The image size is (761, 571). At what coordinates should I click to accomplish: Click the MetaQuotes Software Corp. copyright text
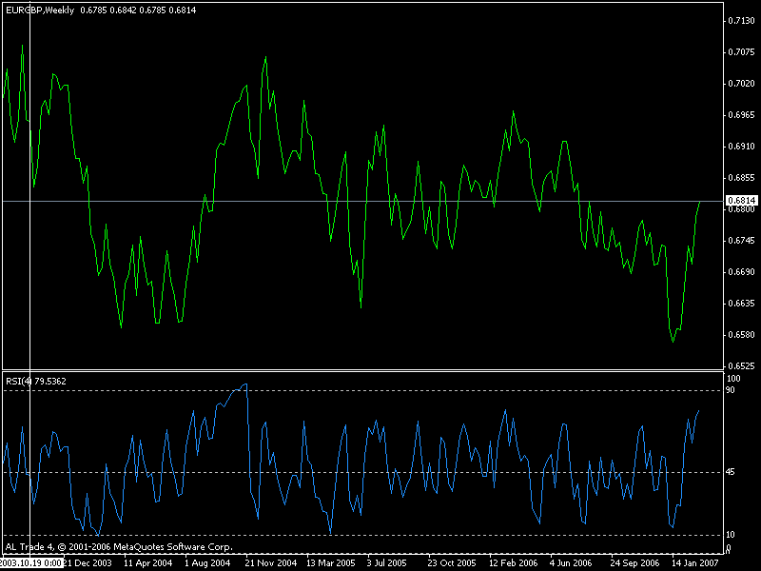point(119,547)
